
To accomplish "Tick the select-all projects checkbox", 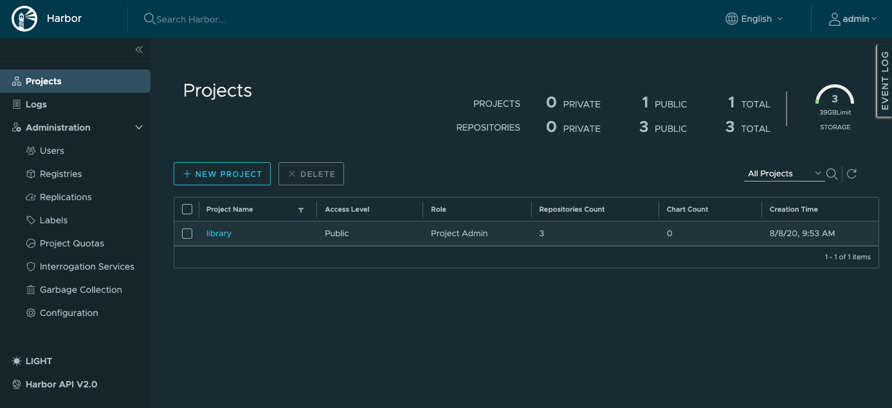I will pos(187,209).
